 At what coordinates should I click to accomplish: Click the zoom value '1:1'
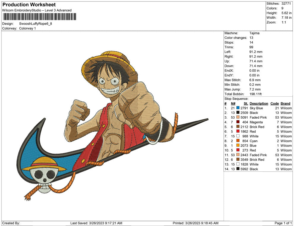coord(284,22)
